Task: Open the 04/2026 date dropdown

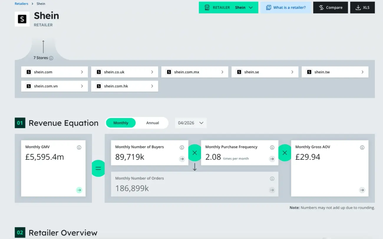Action: click(x=191, y=123)
